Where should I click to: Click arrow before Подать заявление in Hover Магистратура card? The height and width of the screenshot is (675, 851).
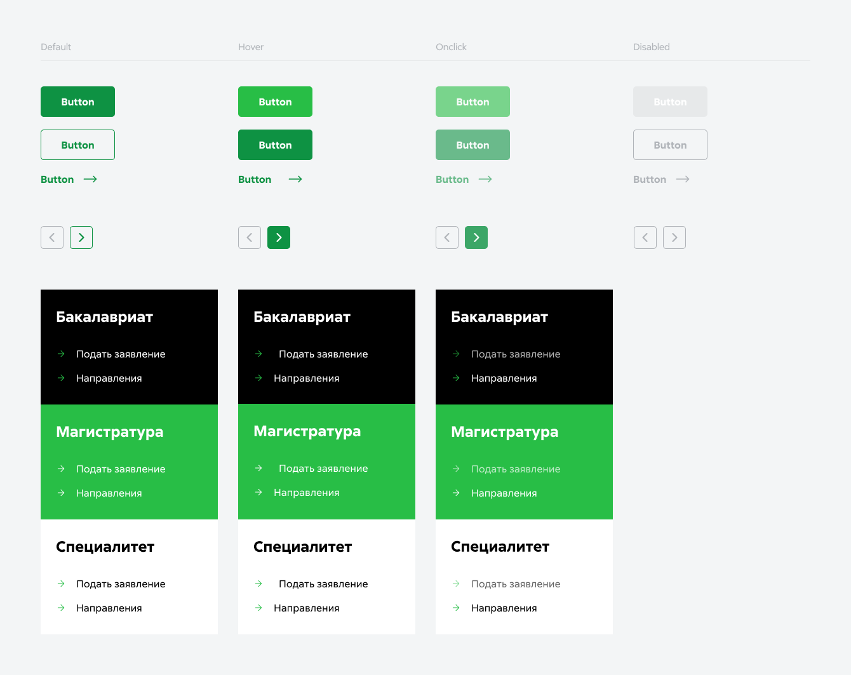(x=258, y=468)
